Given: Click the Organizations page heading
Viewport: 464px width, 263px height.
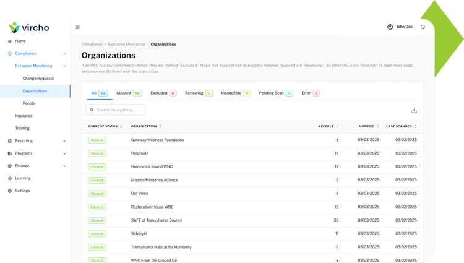Looking at the screenshot, I should tap(108, 55).
